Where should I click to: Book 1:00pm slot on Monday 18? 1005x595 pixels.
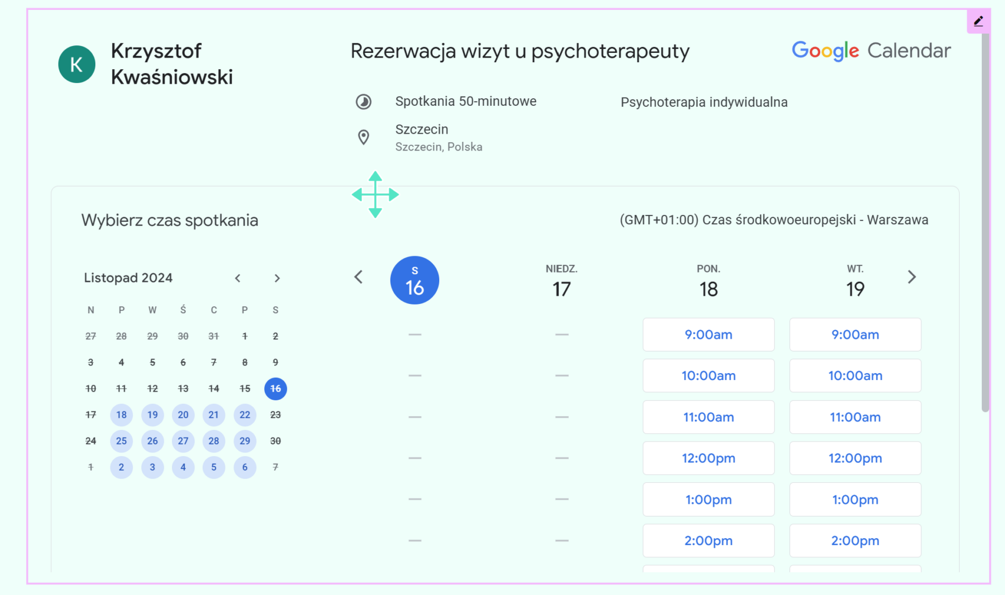coord(709,500)
